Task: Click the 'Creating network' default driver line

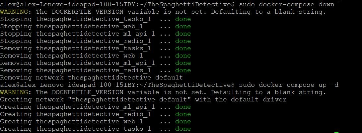Action: (143, 99)
